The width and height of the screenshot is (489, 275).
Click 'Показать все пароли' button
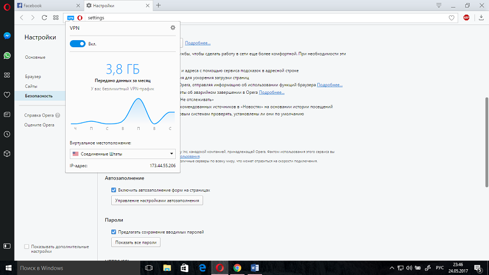coord(136,242)
